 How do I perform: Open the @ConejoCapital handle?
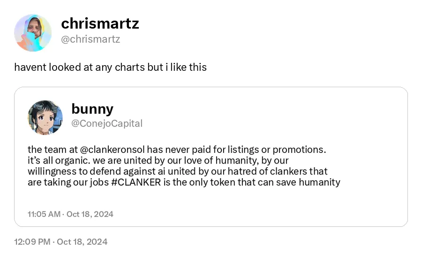click(x=107, y=123)
